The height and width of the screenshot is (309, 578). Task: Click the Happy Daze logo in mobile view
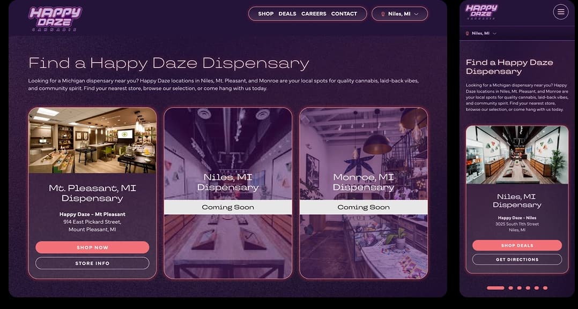click(481, 12)
